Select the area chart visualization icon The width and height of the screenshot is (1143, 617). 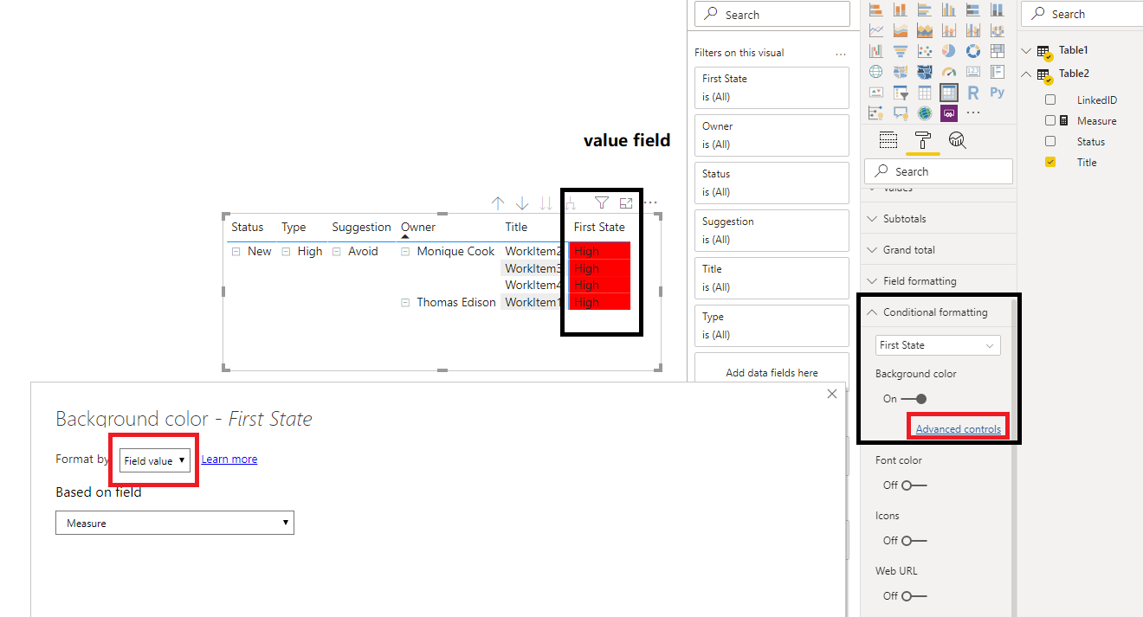pos(901,30)
